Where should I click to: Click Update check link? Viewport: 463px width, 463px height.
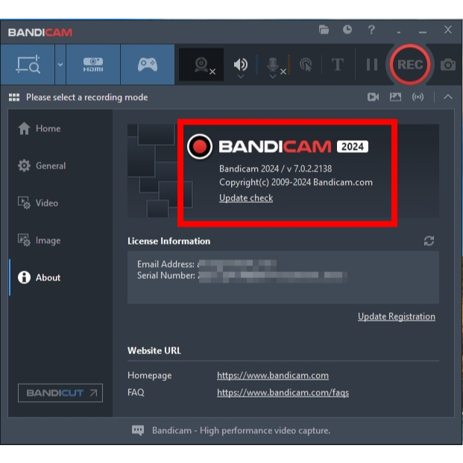click(246, 198)
